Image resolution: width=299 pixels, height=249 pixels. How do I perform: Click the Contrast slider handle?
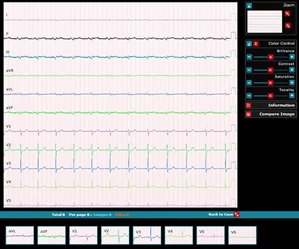(270, 70)
